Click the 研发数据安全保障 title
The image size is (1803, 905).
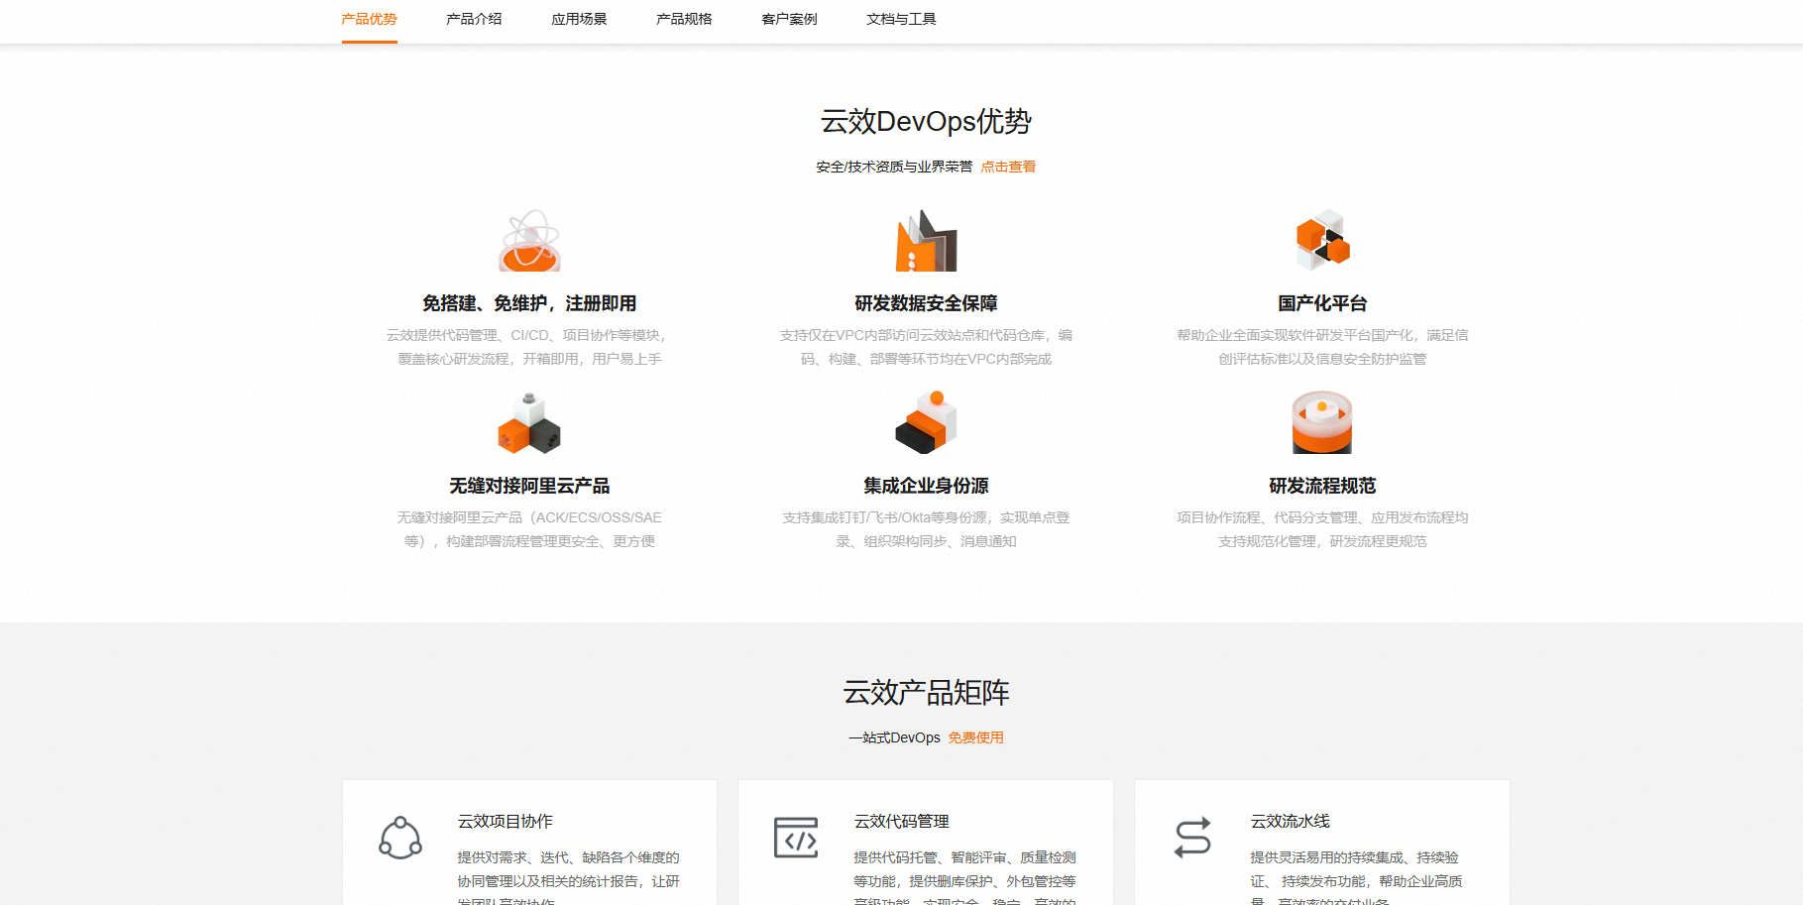[x=926, y=303]
